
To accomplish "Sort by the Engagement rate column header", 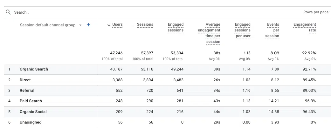I will coord(305,27).
